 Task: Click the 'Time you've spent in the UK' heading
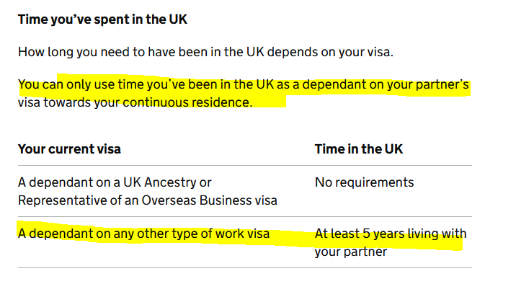102,19
